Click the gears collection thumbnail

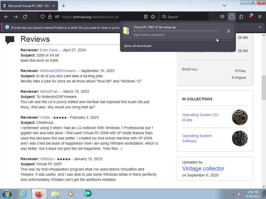tap(240, 117)
